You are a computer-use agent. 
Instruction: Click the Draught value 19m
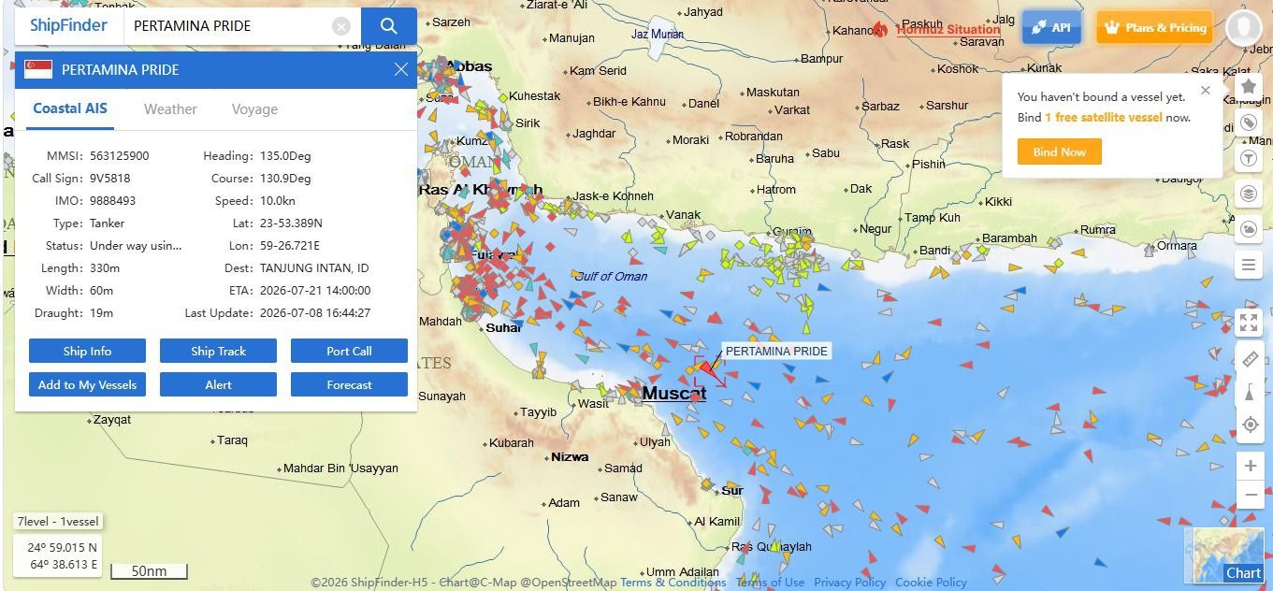coord(101,313)
